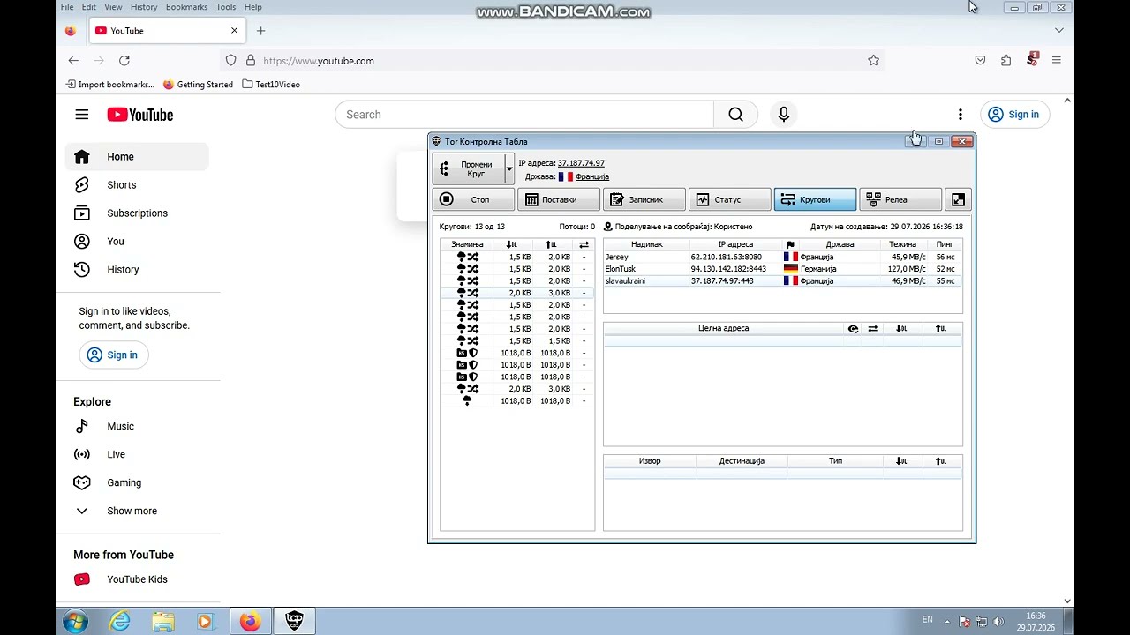This screenshot has width=1130, height=635.
Task: Click the Пинг column header
Action: pyautogui.click(x=945, y=244)
